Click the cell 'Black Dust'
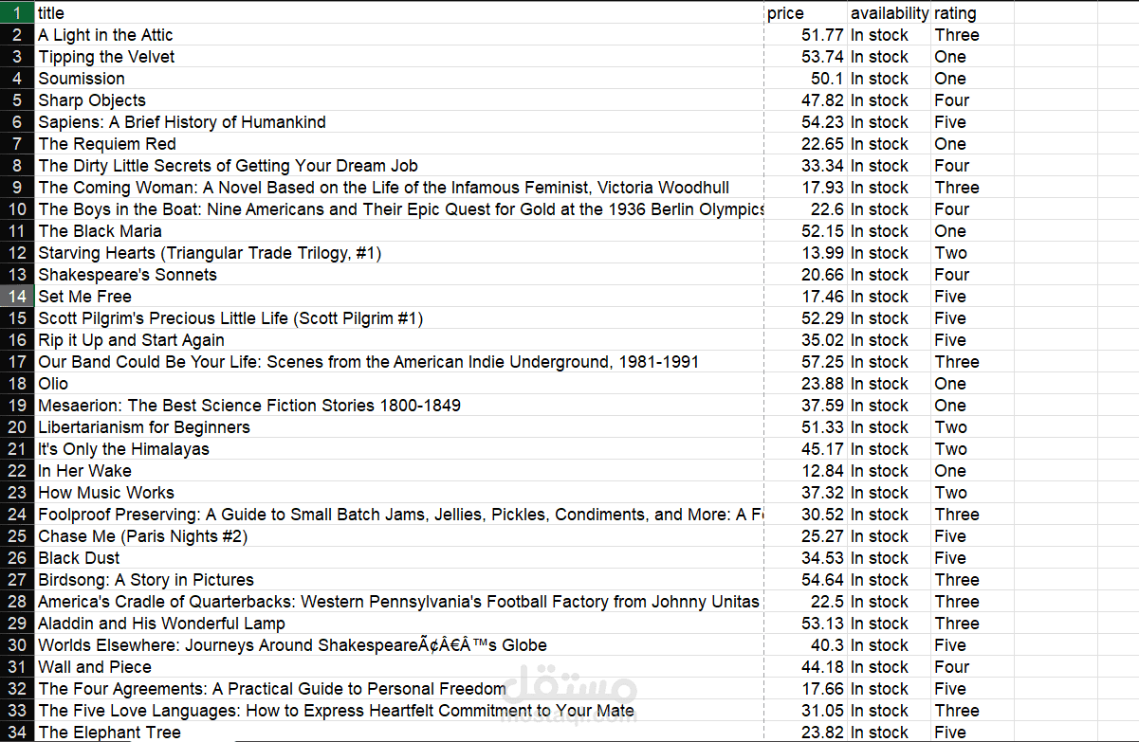This screenshot has height=742, width=1139. point(400,558)
